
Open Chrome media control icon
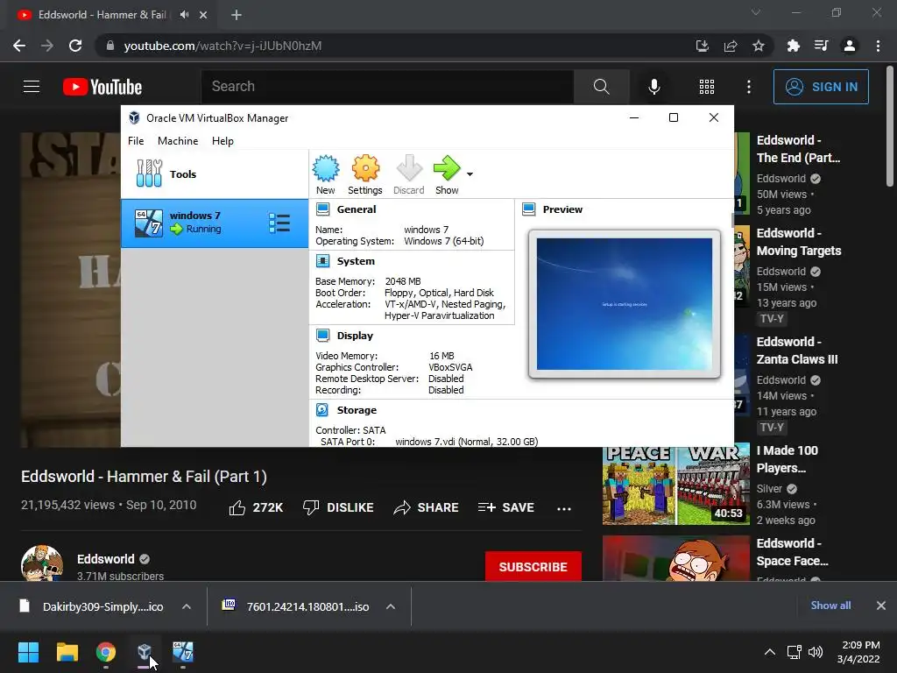click(821, 46)
